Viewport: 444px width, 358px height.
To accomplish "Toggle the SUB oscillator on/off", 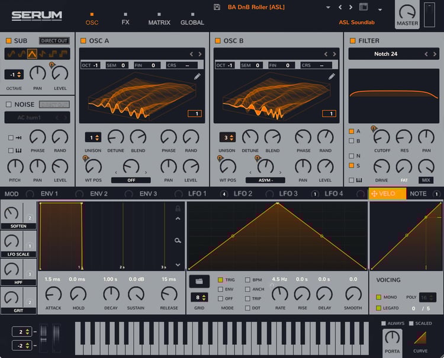I will (x=9, y=41).
